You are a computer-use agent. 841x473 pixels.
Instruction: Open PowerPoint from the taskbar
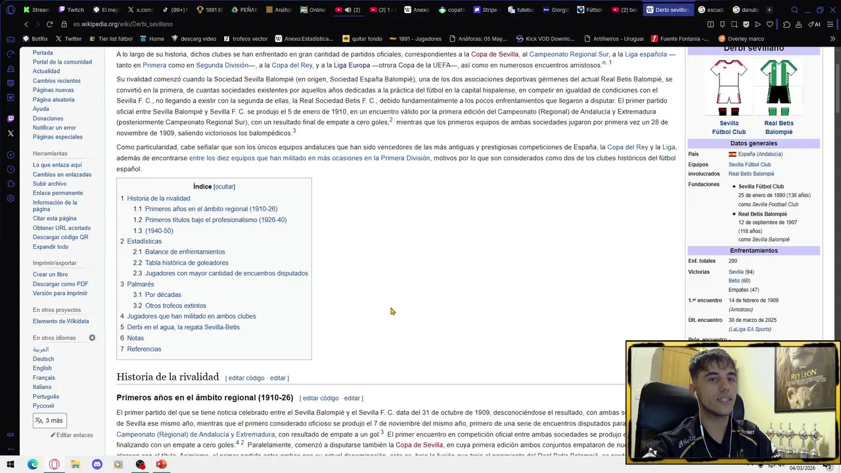coord(162,464)
